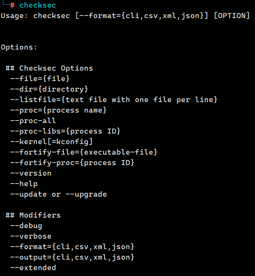Click the red # prompt symbol
The image size is (255, 276).
pos(12,5)
